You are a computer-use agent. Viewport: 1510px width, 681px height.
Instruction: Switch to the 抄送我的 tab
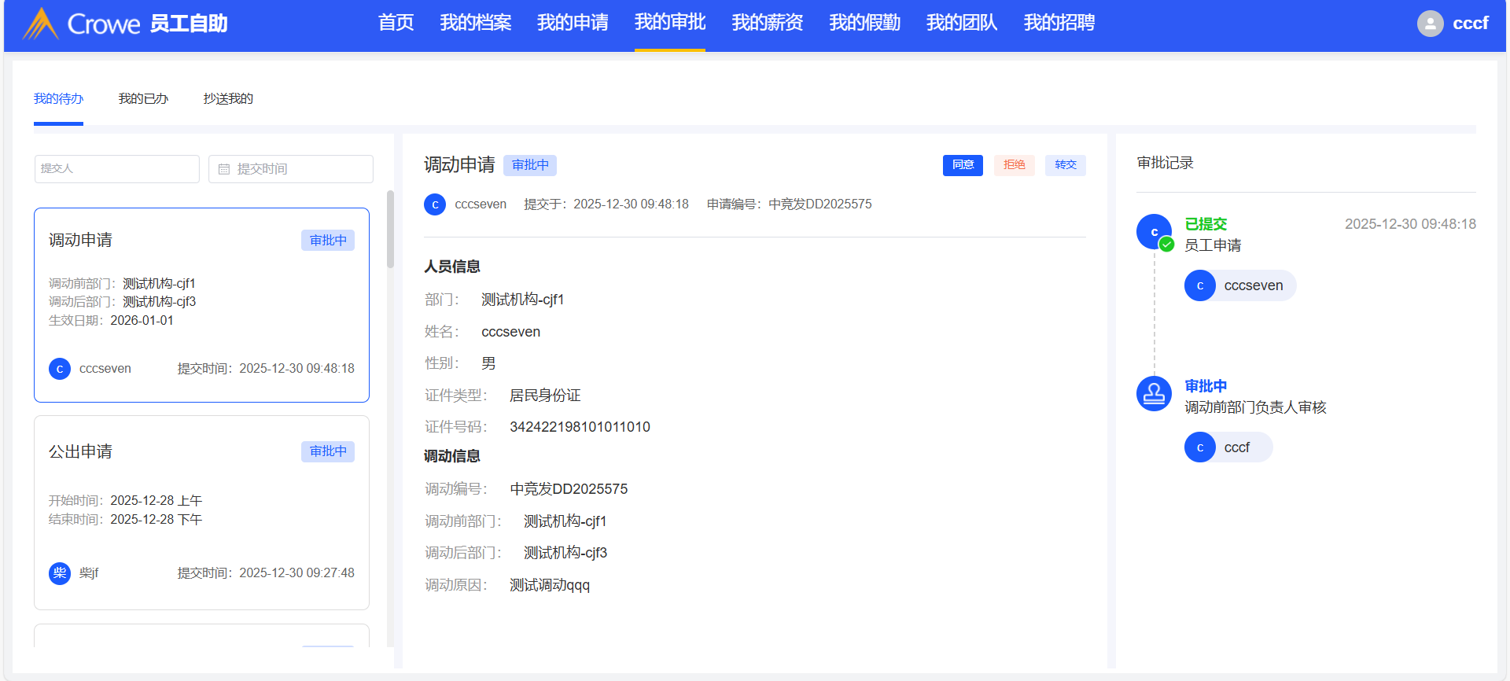[x=228, y=99]
